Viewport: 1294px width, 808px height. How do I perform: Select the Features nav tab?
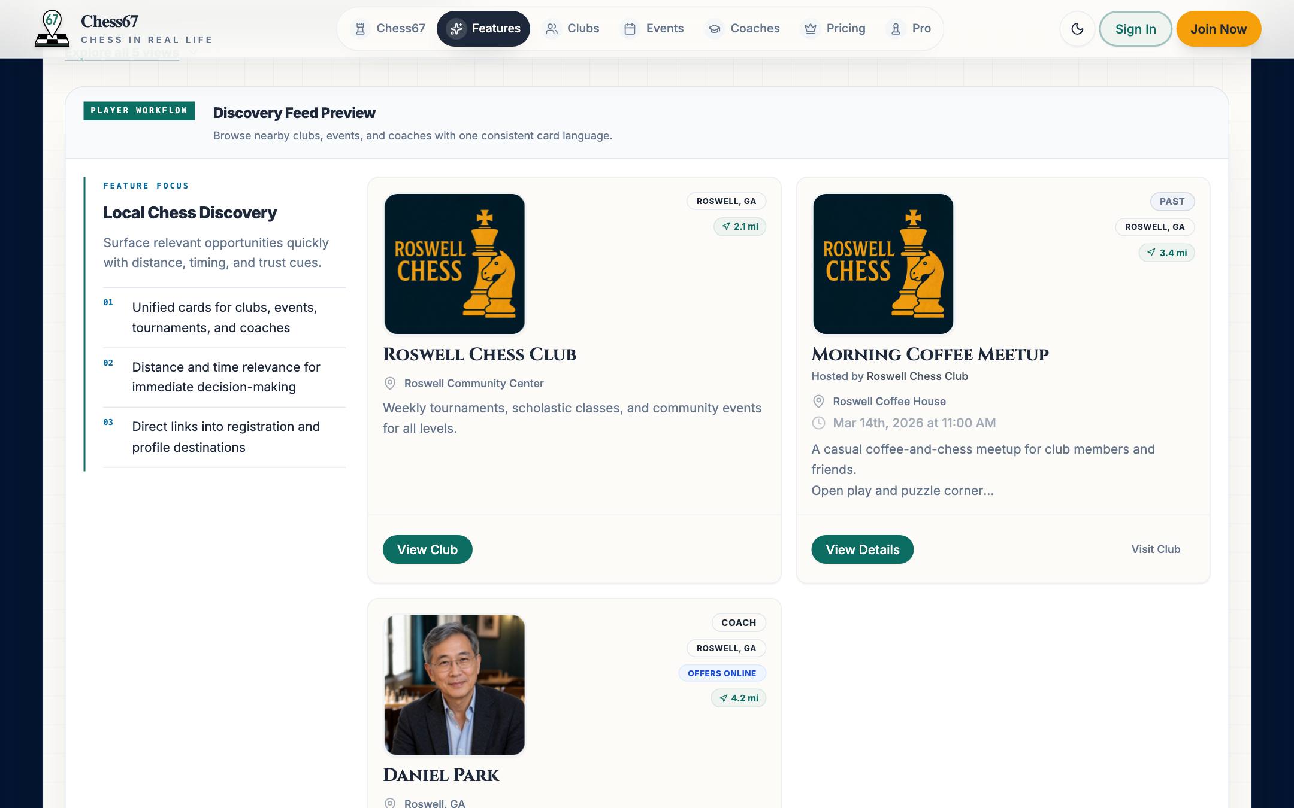point(483,29)
